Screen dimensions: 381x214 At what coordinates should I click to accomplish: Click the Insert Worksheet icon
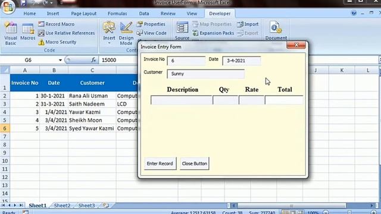(x=106, y=206)
